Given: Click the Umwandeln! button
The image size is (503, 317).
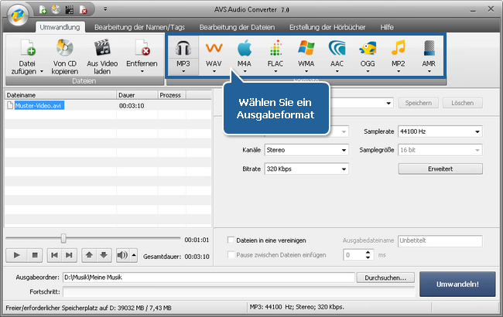Looking at the screenshot, I should (457, 284).
